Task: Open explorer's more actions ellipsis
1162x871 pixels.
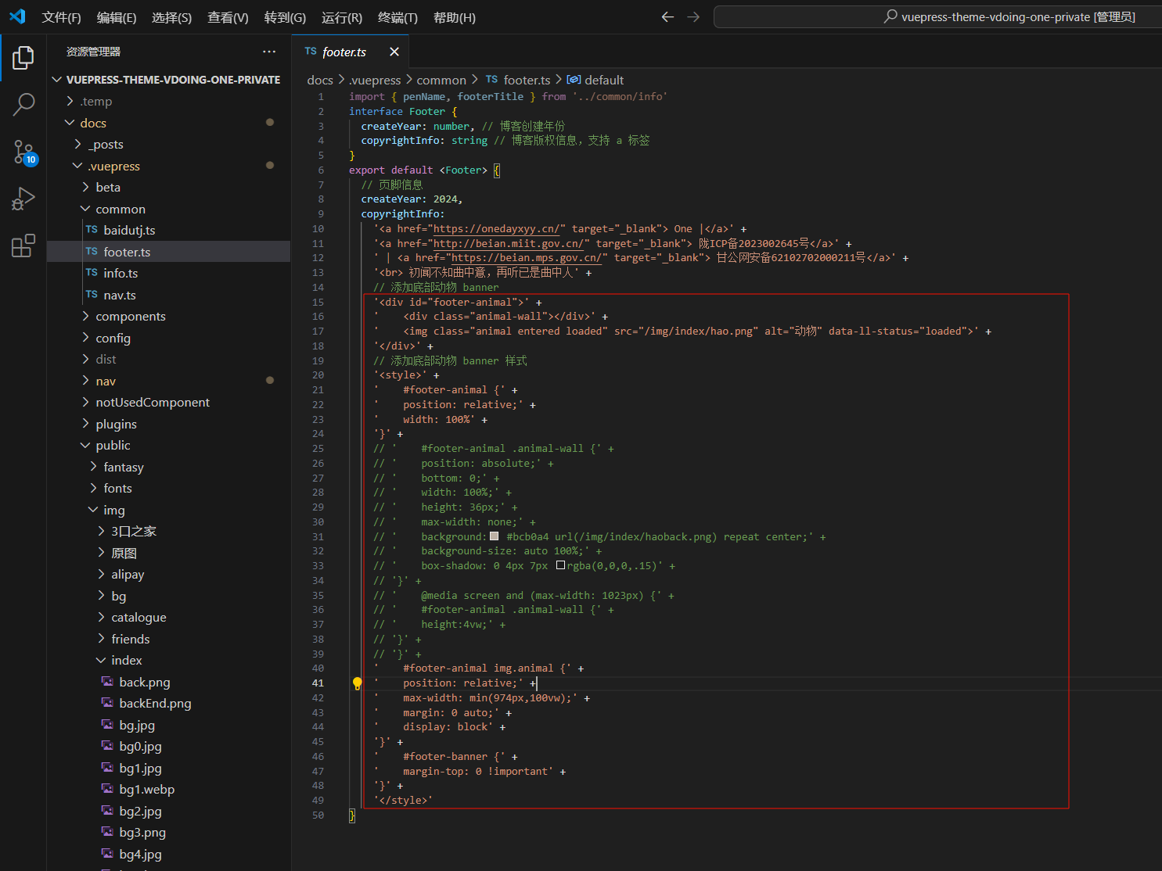Action: tap(269, 52)
